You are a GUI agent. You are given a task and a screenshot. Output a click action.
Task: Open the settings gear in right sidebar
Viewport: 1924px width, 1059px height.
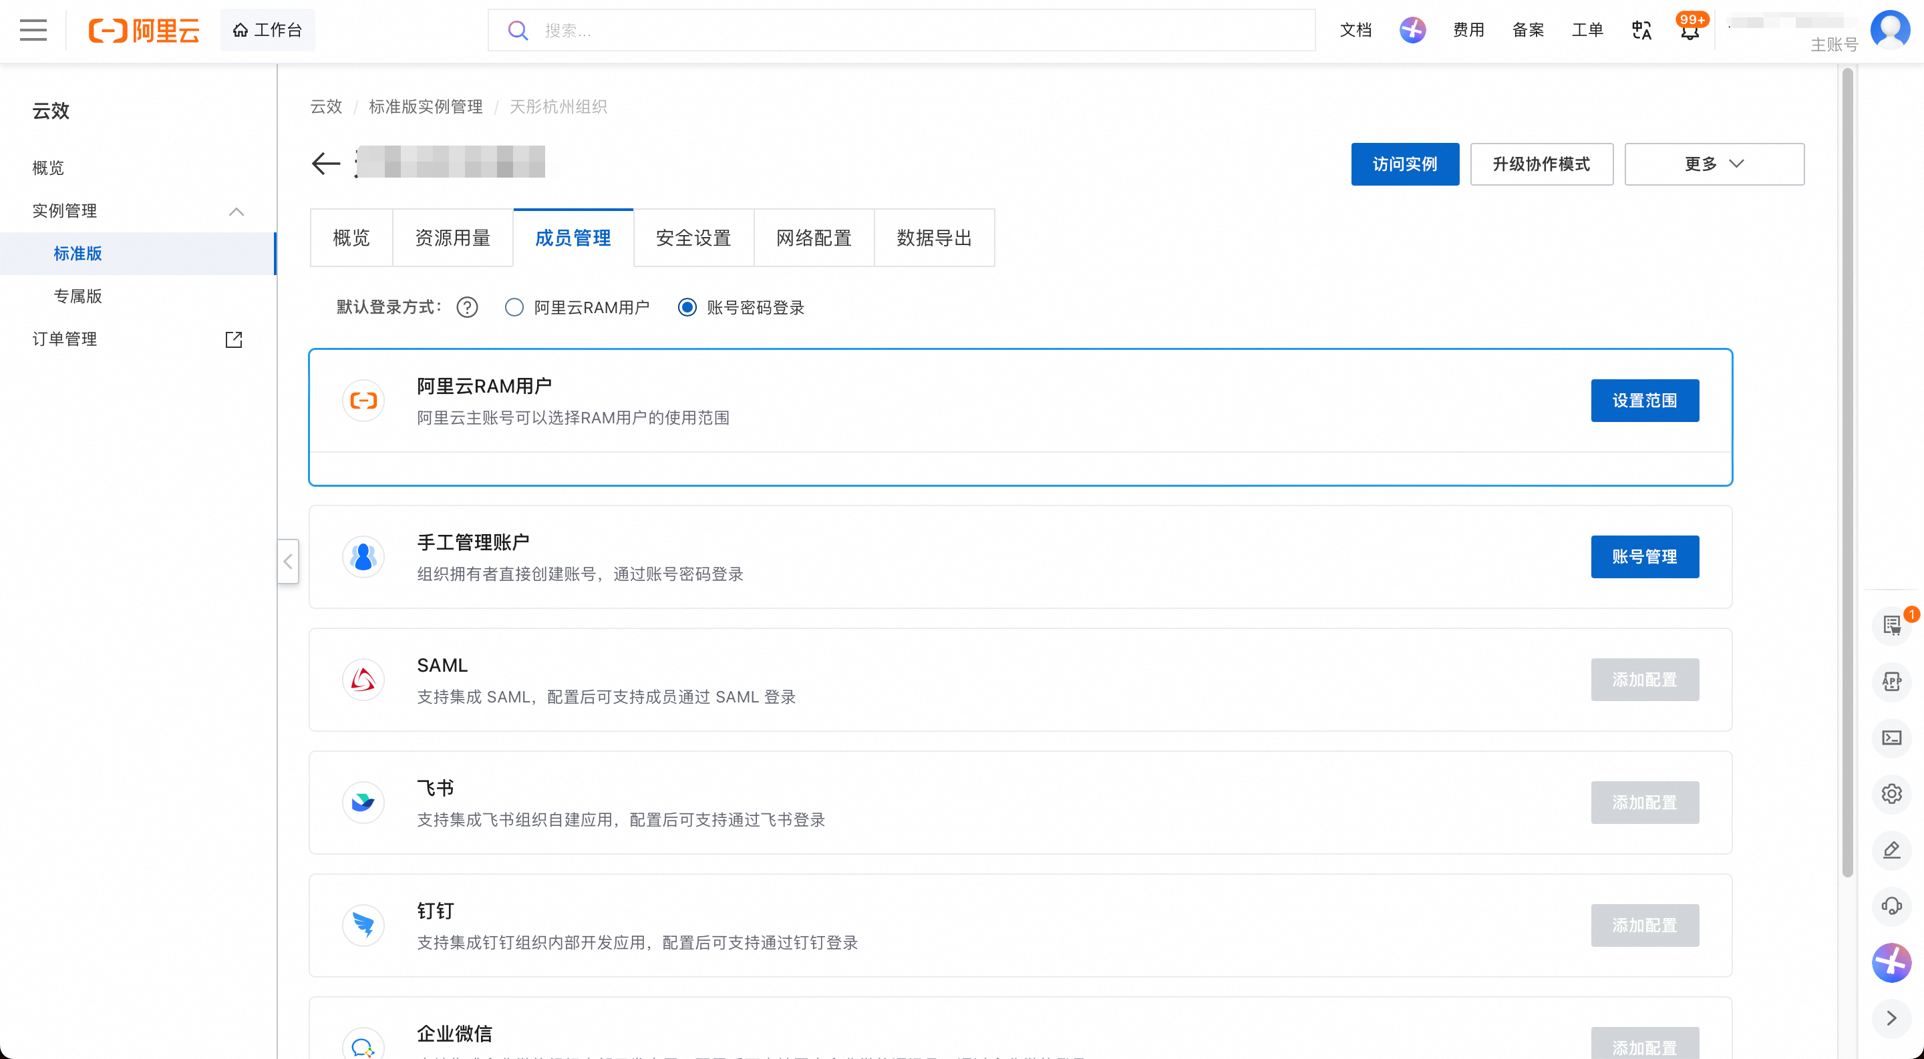pos(1892,794)
